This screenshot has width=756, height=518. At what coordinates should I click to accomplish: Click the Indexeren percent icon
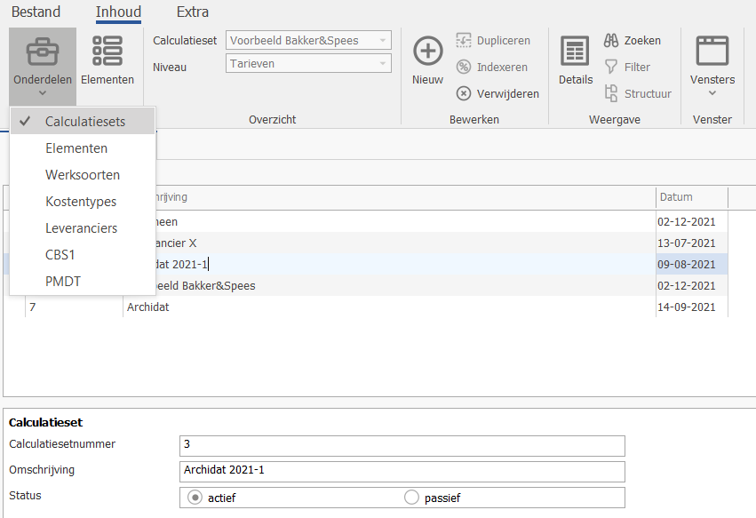click(x=464, y=67)
